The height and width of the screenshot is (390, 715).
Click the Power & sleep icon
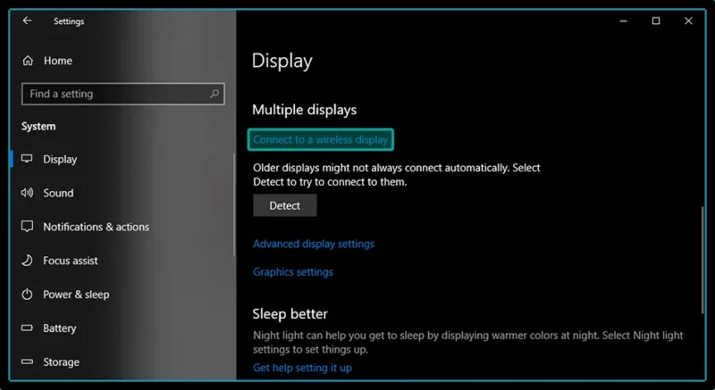click(27, 294)
